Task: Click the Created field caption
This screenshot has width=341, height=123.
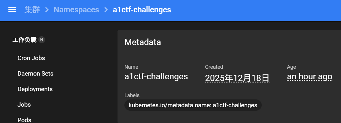Action: (x=214, y=67)
